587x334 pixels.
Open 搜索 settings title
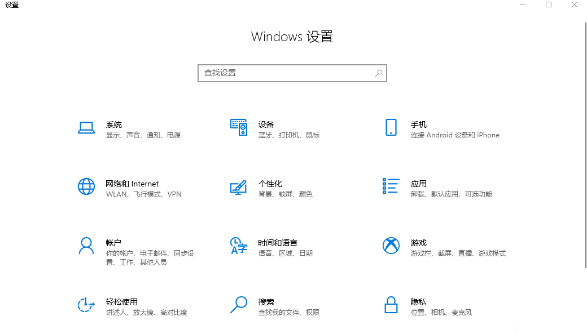pos(266,302)
